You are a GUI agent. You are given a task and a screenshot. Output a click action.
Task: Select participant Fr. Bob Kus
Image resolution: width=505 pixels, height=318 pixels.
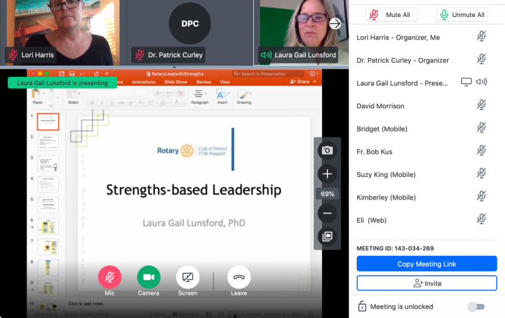(374, 152)
